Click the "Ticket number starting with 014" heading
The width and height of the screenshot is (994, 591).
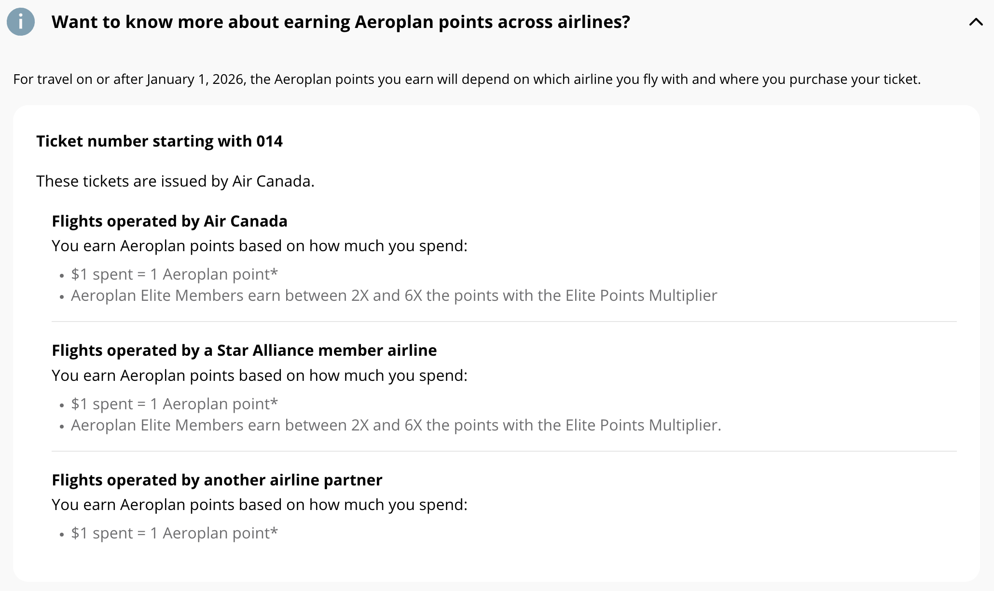[x=159, y=141]
